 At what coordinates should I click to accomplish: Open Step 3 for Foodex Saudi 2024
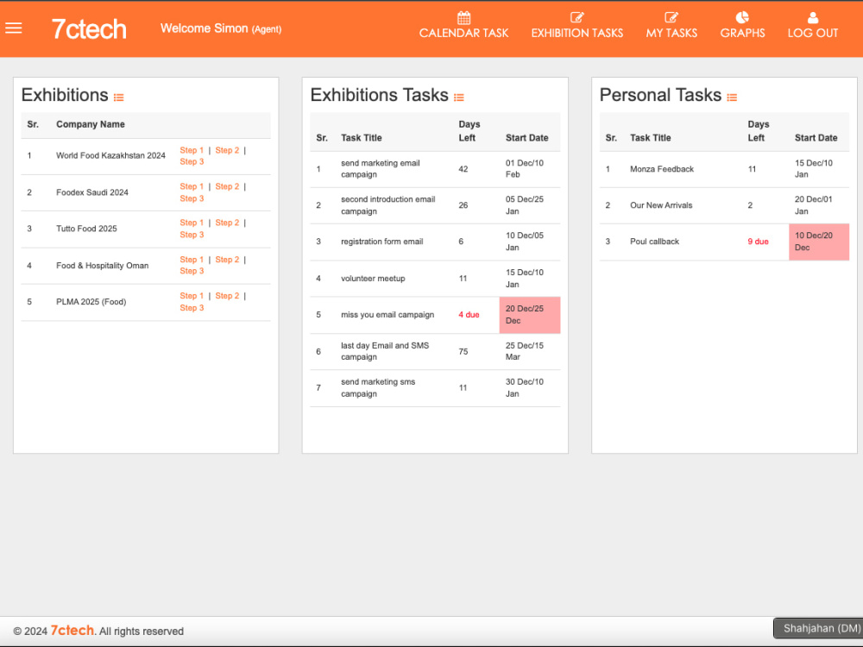192,198
